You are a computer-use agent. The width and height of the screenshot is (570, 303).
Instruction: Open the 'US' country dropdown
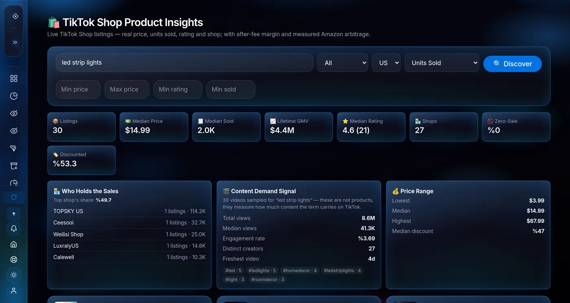click(x=386, y=63)
